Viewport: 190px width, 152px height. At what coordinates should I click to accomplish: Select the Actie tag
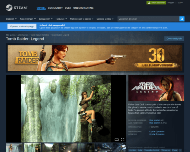(x=140, y=150)
